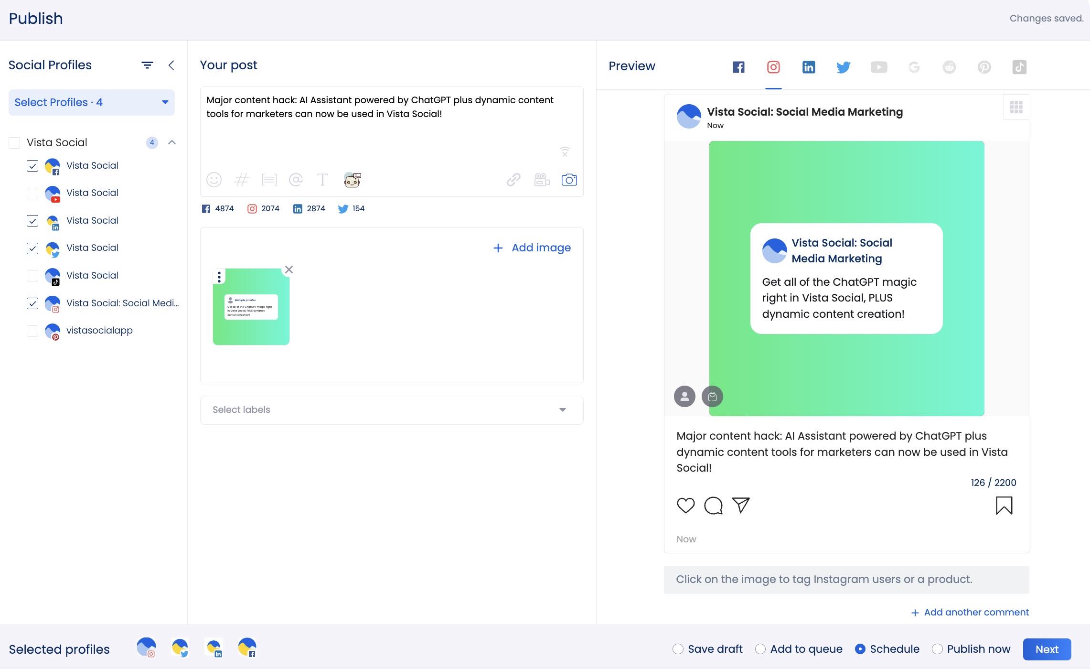
Task: Open the Select labels dropdown
Action: 391,410
